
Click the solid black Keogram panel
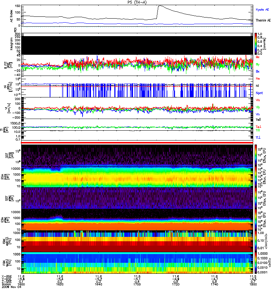coord(137,45)
